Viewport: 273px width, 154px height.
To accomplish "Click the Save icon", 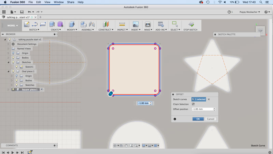I will pos(22,12).
